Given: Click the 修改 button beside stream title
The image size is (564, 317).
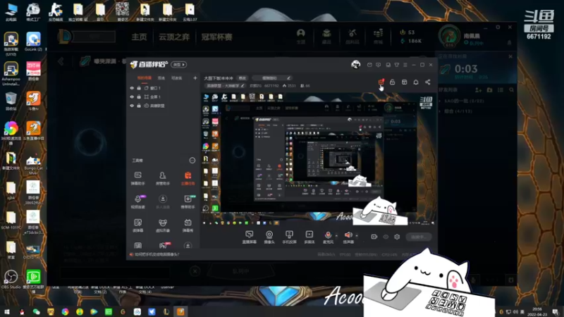Looking at the screenshot, I should (x=243, y=78).
